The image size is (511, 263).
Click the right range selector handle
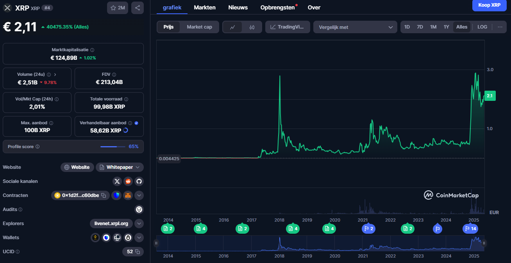pyautogui.click(x=484, y=243)
